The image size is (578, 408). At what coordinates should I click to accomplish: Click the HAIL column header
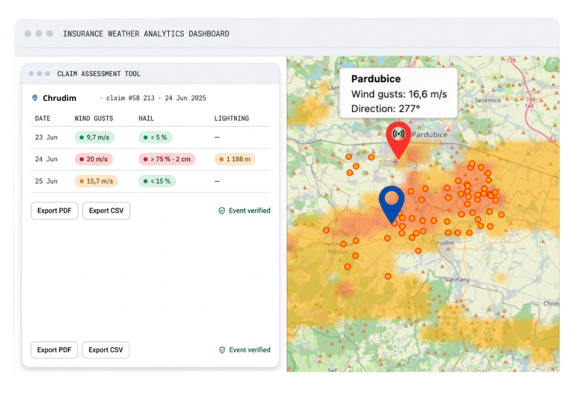146,118
